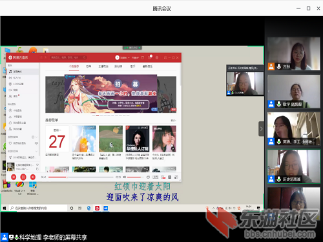Open the Windows Start button

tap(5, 208)
